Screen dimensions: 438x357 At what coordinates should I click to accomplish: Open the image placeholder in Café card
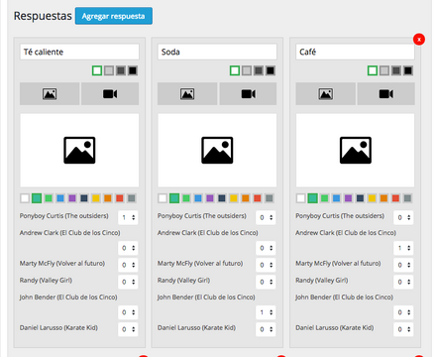tap(355, 151)
